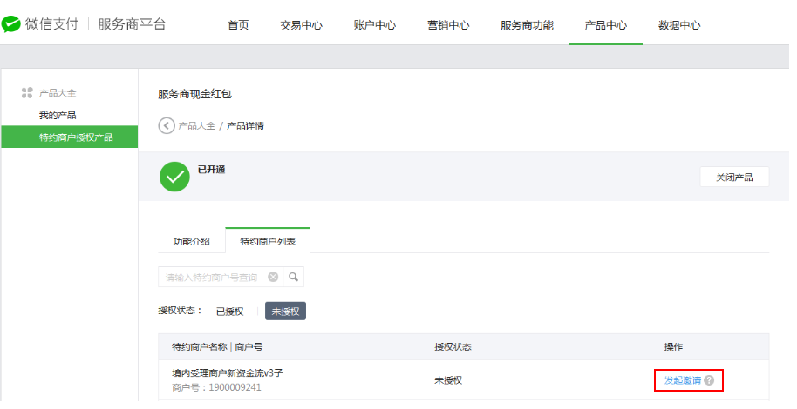Image resolution: width=797 pixels, height=409 pixels.
Task: Clear the merchant number search field
Action: (x=273, y=277)
